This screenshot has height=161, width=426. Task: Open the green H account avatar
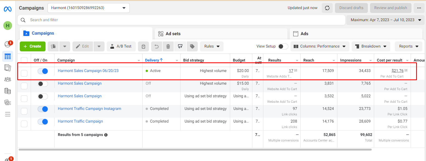coord(7,26)
